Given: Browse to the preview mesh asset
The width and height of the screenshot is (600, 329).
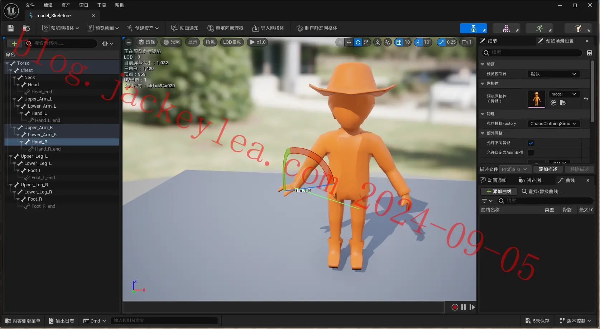Looking at the screenshot, I should pyautogui.click(x=563, y=103).
